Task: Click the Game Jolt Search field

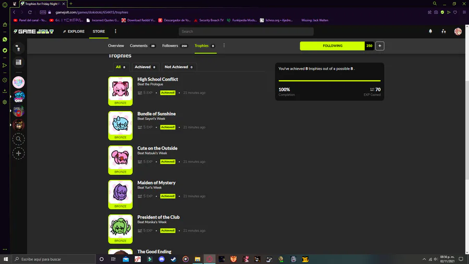Action: pyautogui.click(x=246, y=31)
